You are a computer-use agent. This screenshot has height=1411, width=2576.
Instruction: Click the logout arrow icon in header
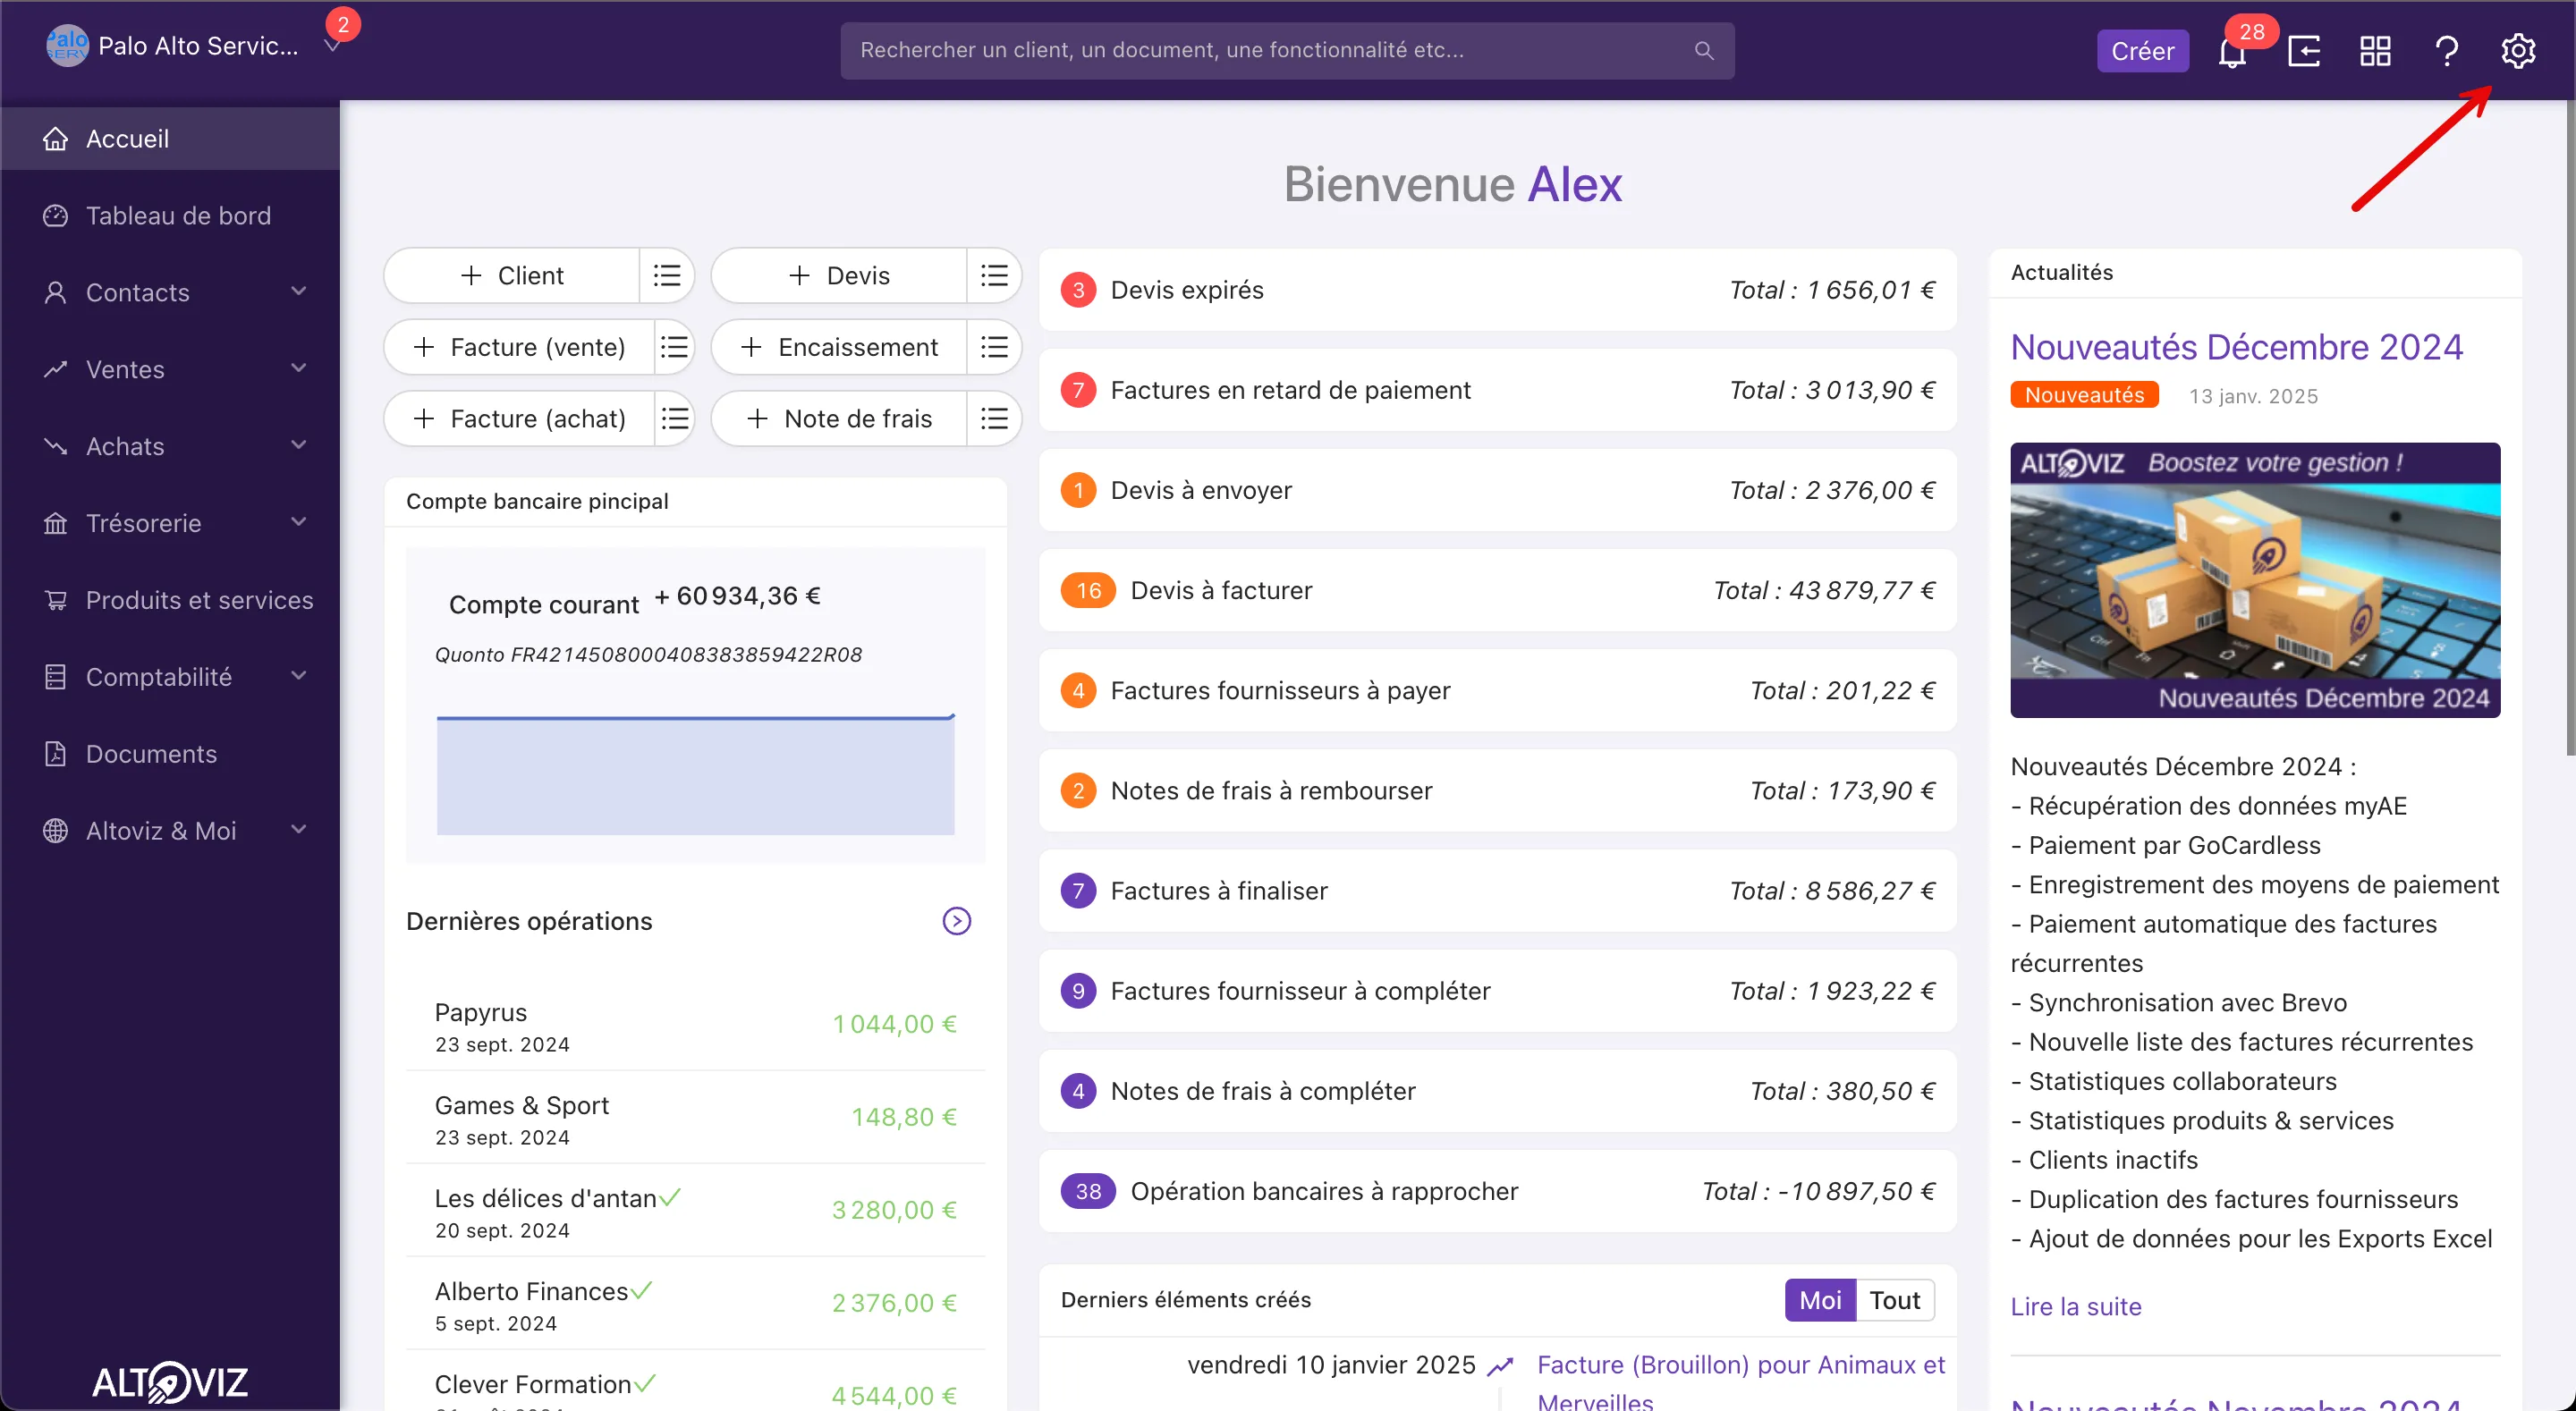click(x=2304, y=51)
